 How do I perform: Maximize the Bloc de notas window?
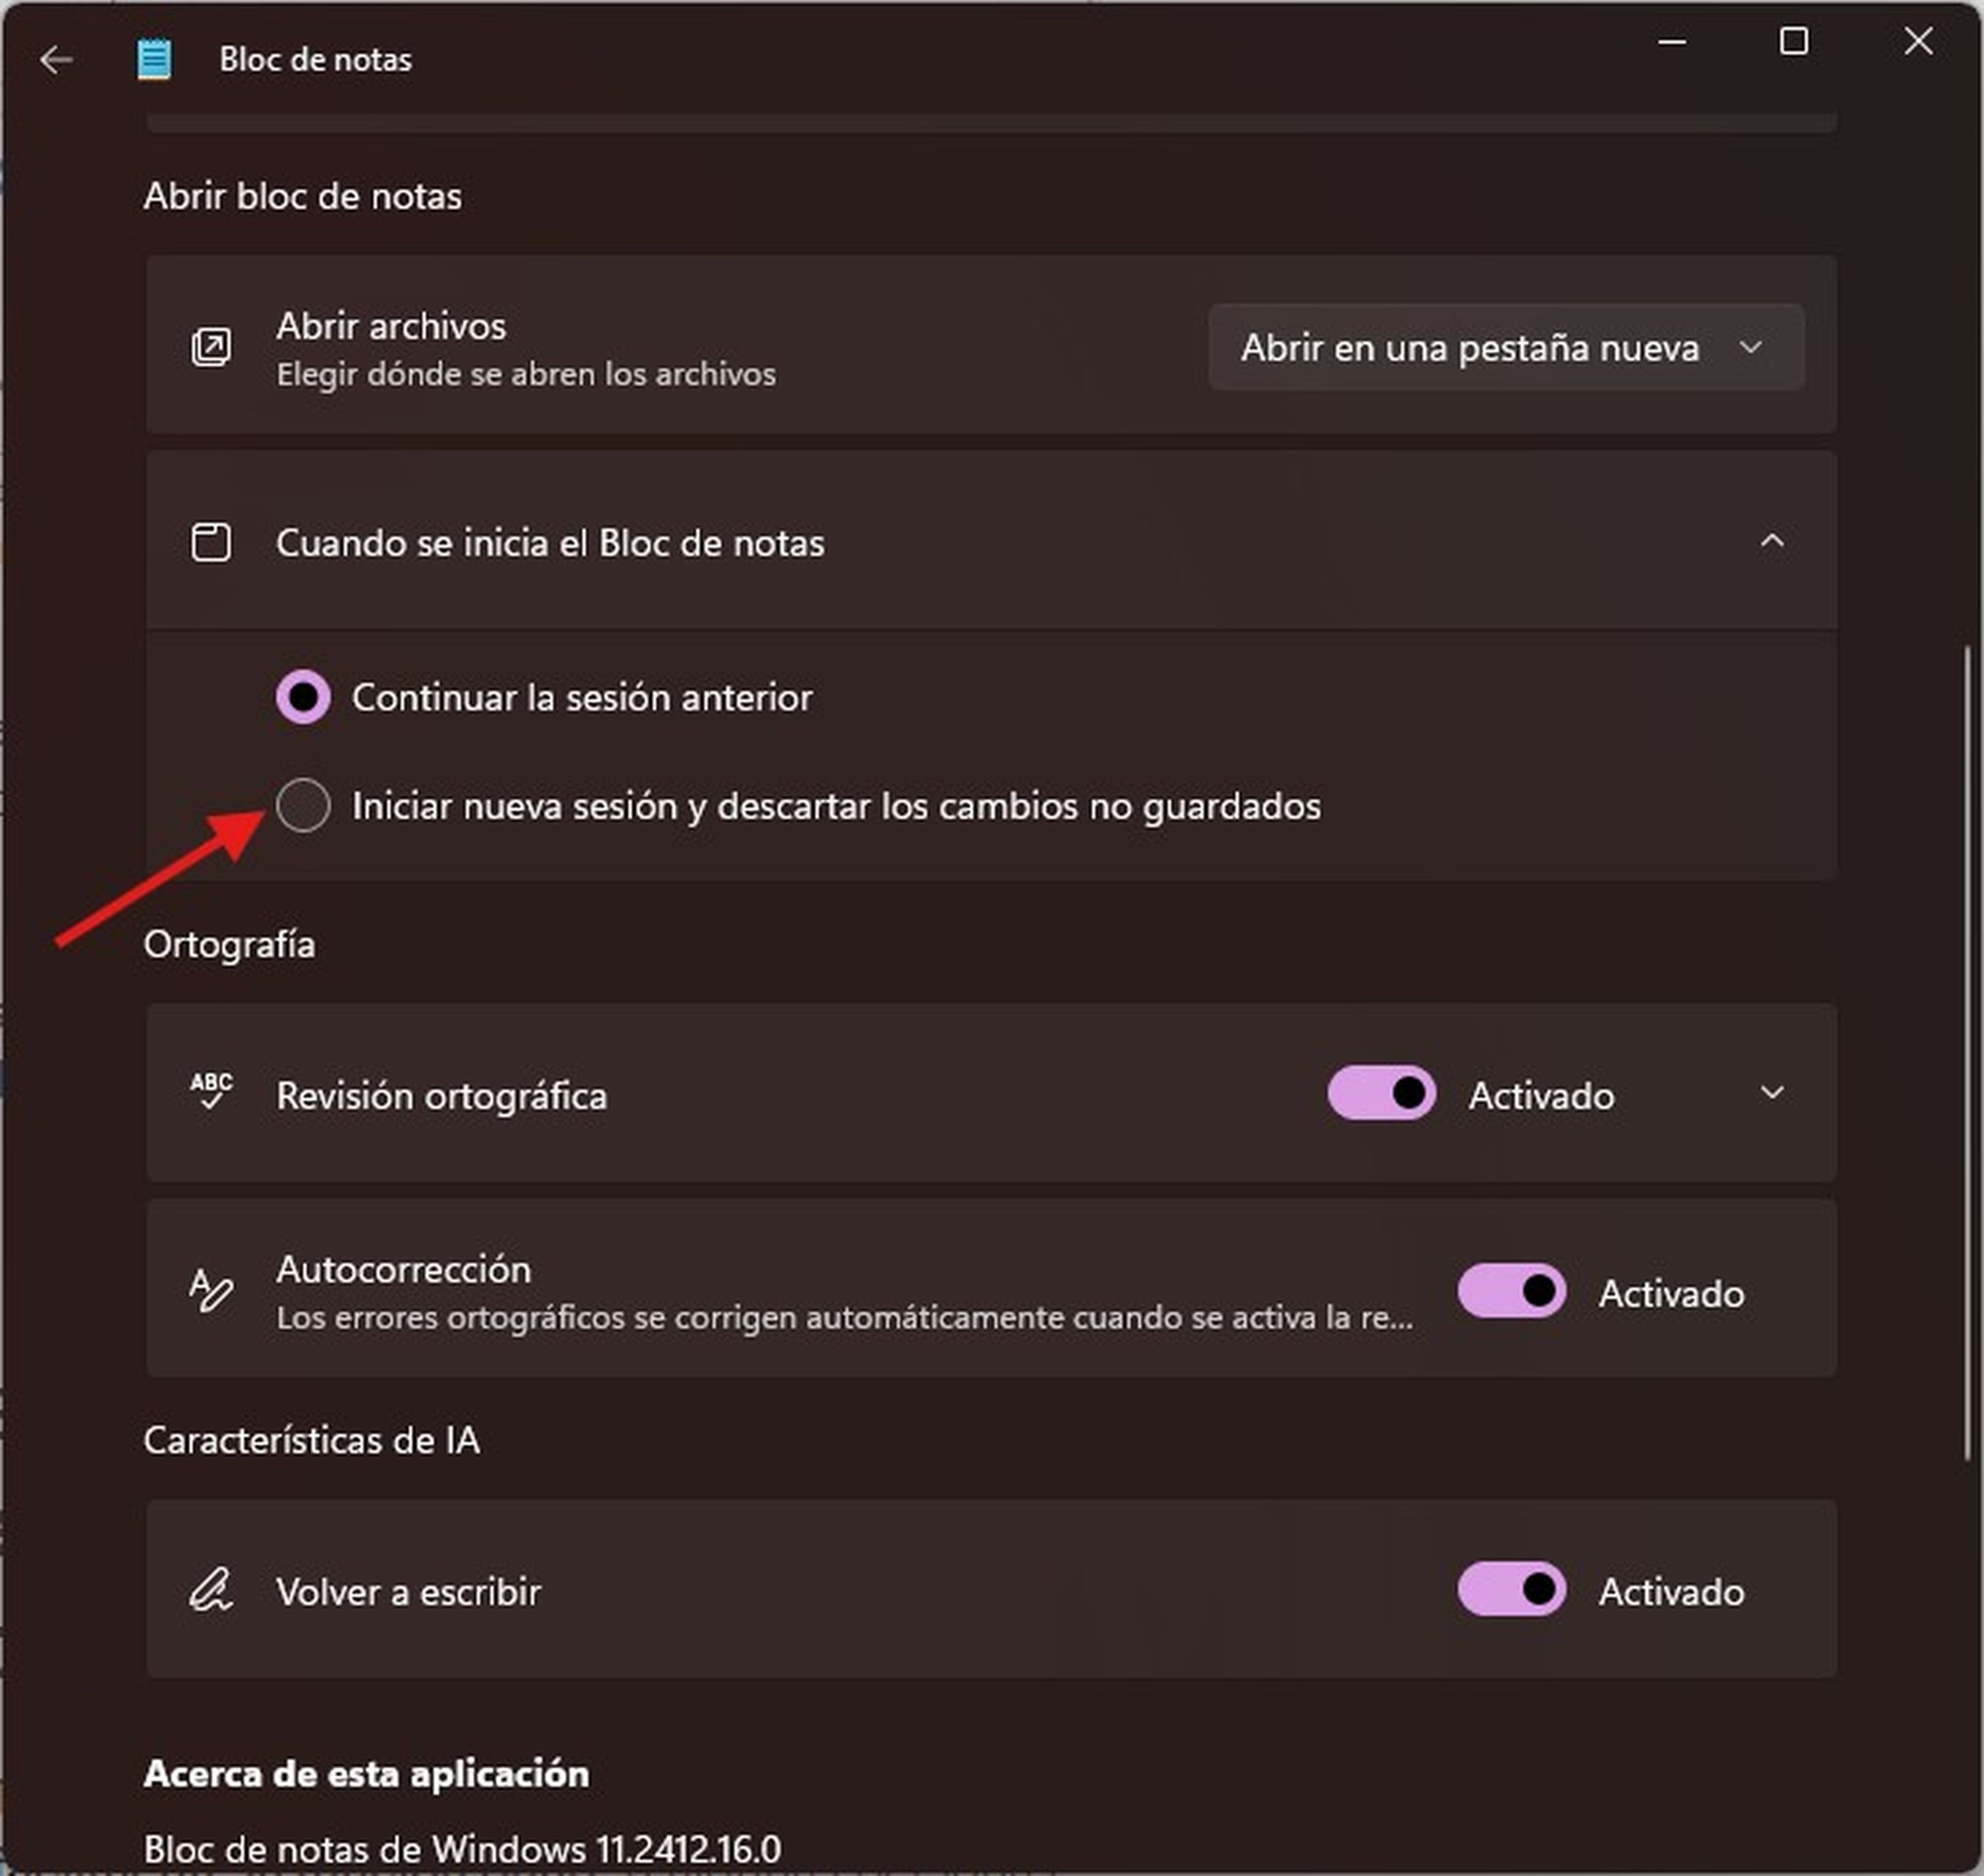click(x=1794, y=42)
